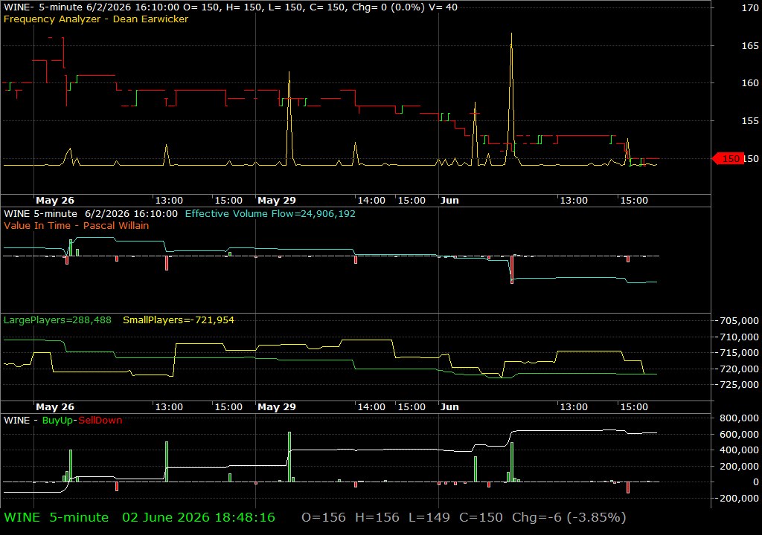Click May 26 on the time axis under LargePlayers pane

click(x=55, y=407)
